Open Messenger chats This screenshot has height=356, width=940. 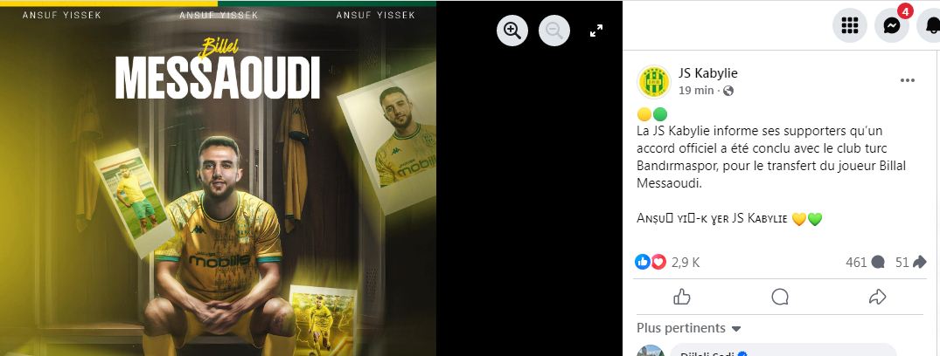(892, 25)
